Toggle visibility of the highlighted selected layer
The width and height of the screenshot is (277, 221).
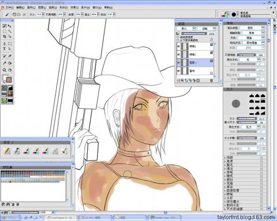(x=179, y=63)
